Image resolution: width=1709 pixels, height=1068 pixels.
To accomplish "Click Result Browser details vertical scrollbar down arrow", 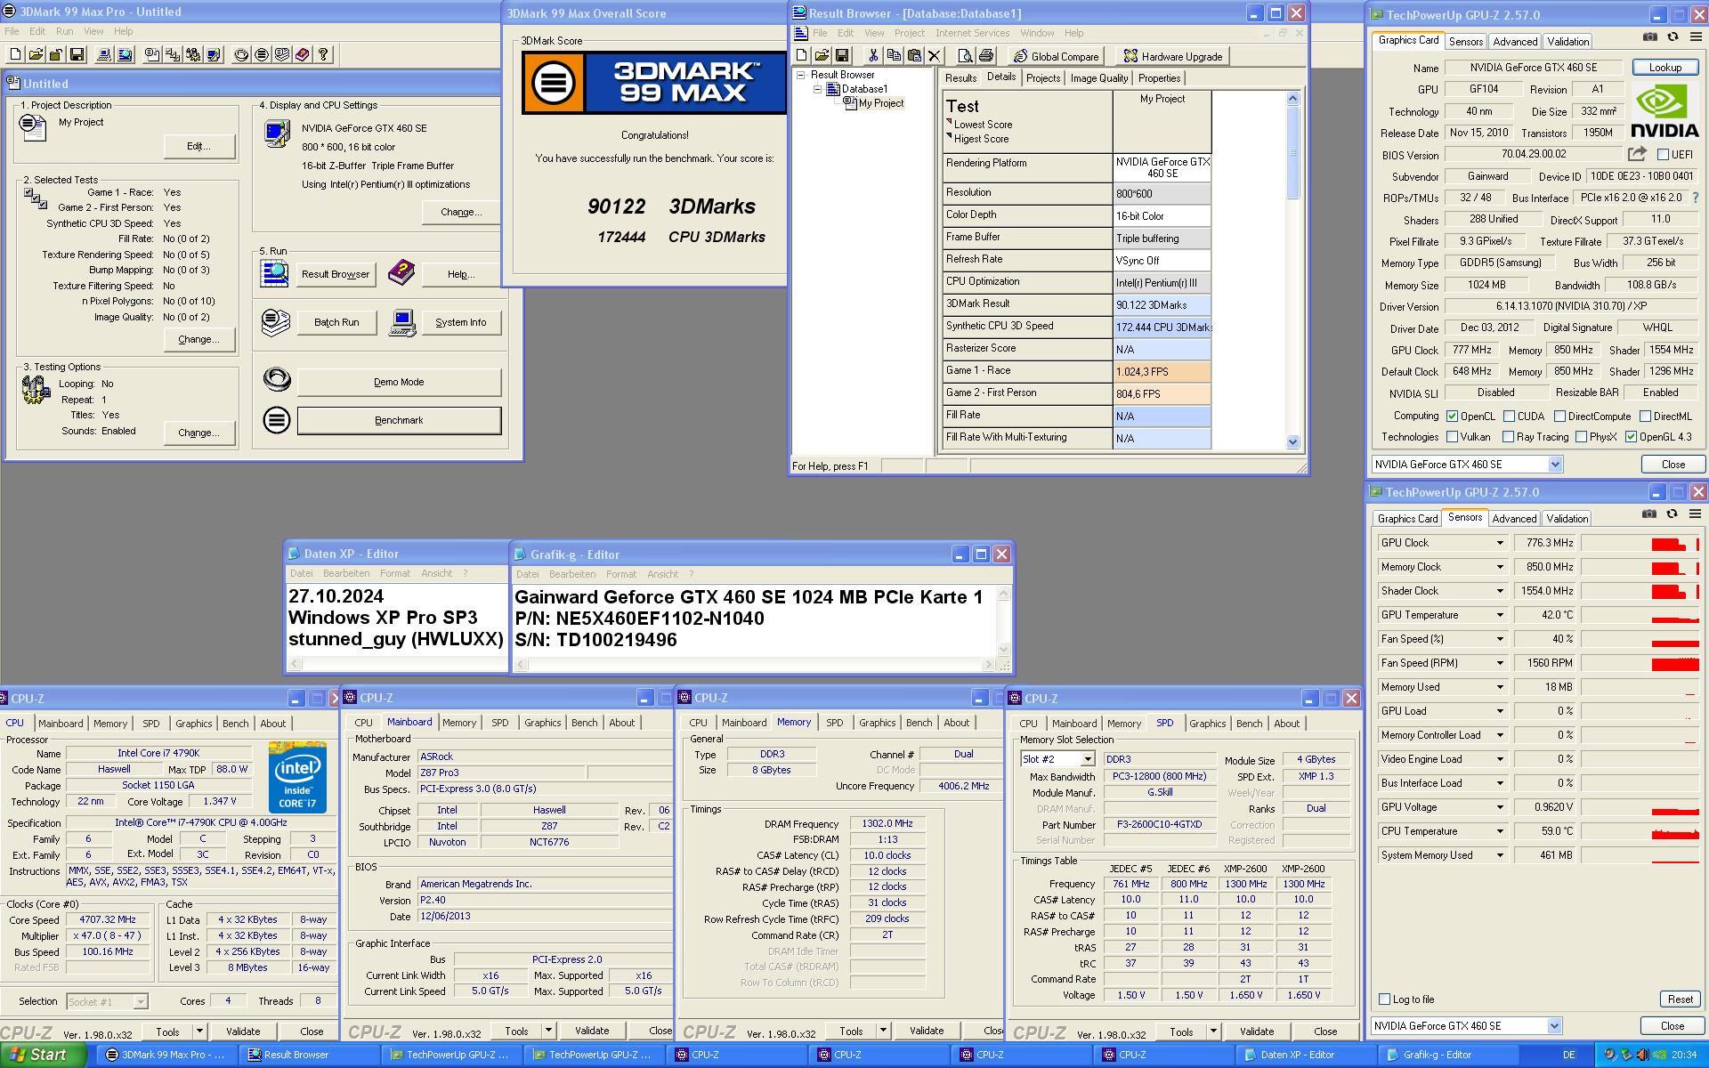I will click(x=1292, y=441).
